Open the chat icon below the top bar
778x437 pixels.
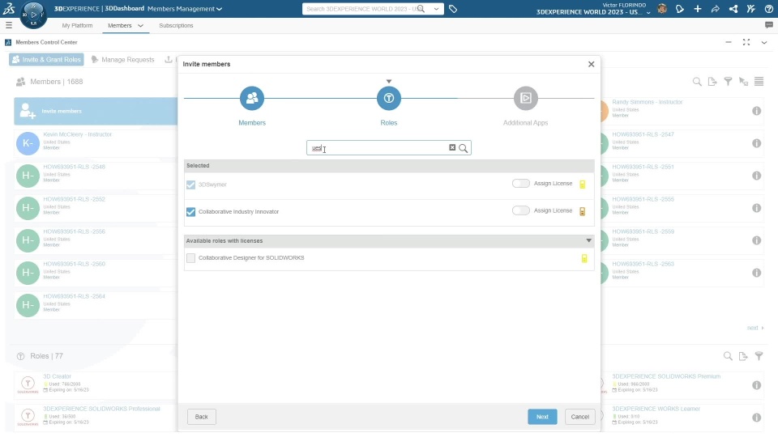tap(769, 25)
